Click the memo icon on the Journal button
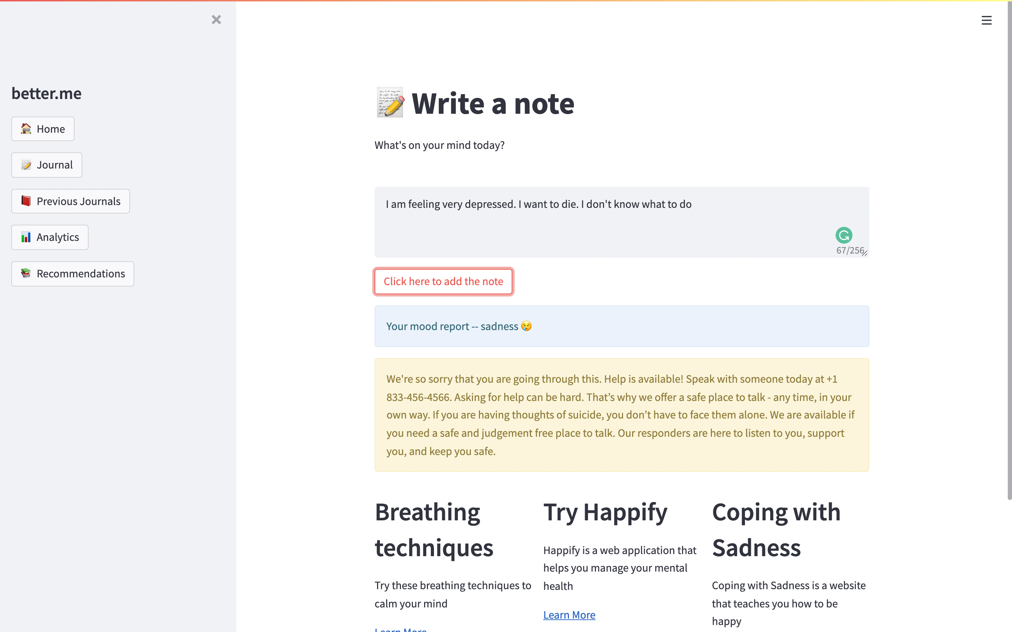Screen dimensions: 1012x632 pos(26,165)
